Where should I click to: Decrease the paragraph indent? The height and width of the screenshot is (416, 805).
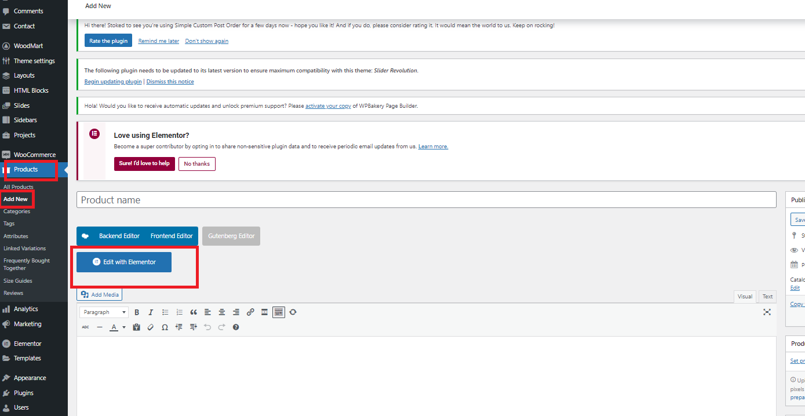click(179, 327)
